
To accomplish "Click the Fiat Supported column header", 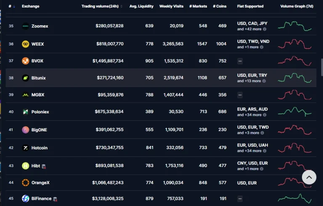I will coord(250,6).
